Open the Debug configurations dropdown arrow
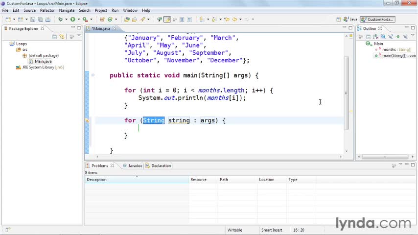This screenshot has height=235, width=418. (x=67, y=20)
